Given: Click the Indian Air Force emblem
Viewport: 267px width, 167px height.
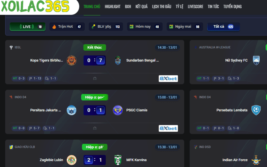Looking at the screenshot, I should pos(256,160).
